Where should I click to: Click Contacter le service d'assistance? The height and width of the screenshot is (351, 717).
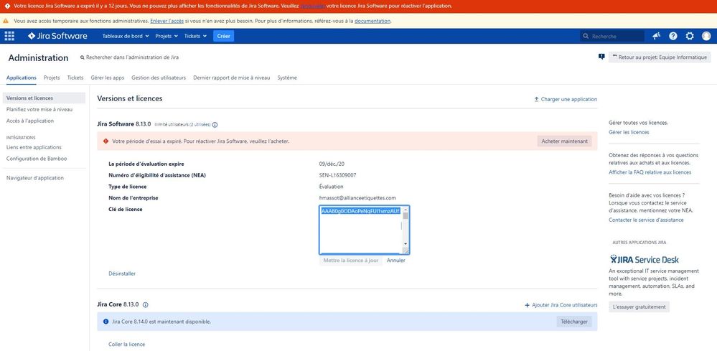click(x=646, y=220)
